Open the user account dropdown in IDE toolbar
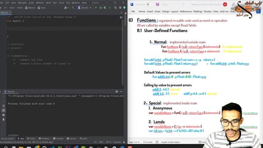263x148 pixels. click(67, 8)
